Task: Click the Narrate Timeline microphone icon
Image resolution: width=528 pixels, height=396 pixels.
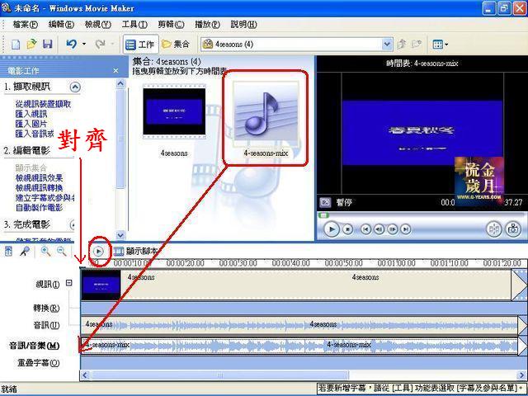Action: pyautogui.click(x=25, y=251)
